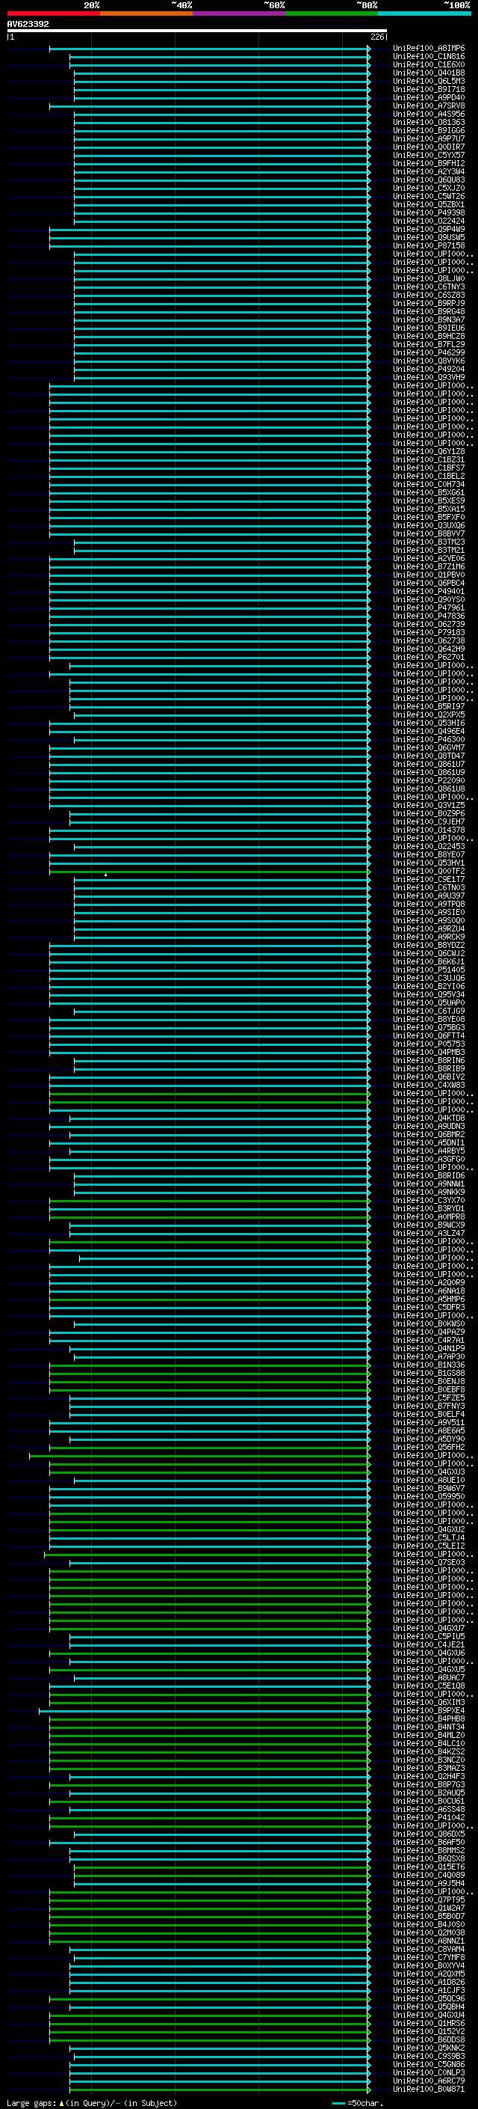The width and height of the screenshot is (478, 2109).
Task: Select hit label UniRef100_A9RZU4
Action: 428,928
